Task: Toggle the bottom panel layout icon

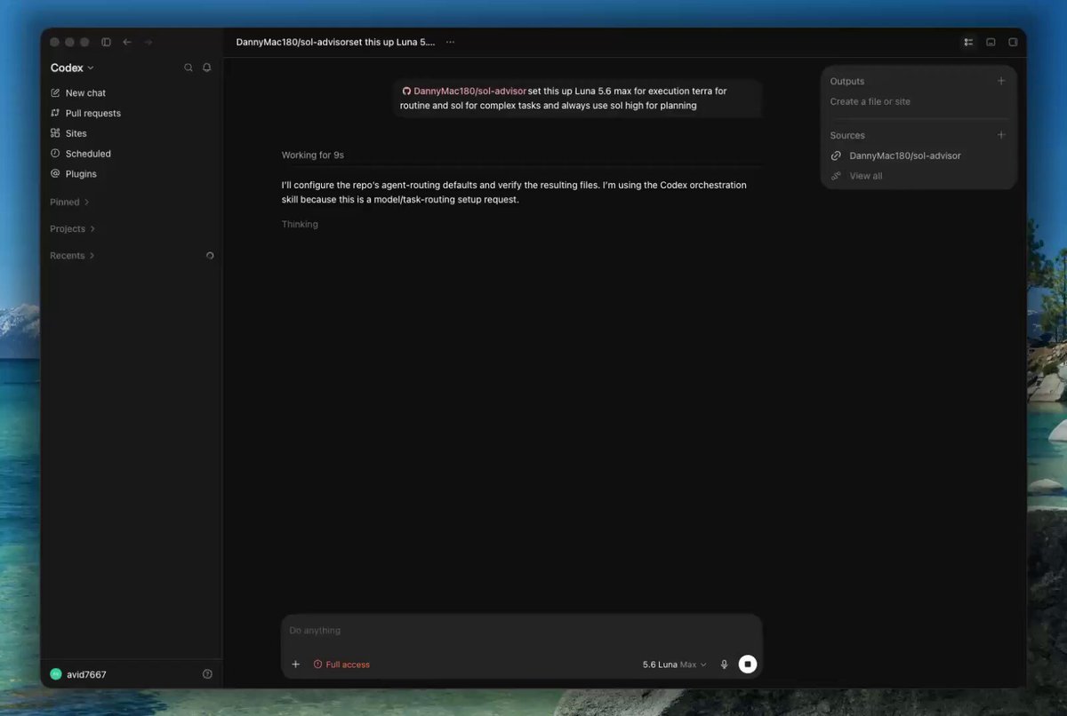Action: click(x=991, y=42)
